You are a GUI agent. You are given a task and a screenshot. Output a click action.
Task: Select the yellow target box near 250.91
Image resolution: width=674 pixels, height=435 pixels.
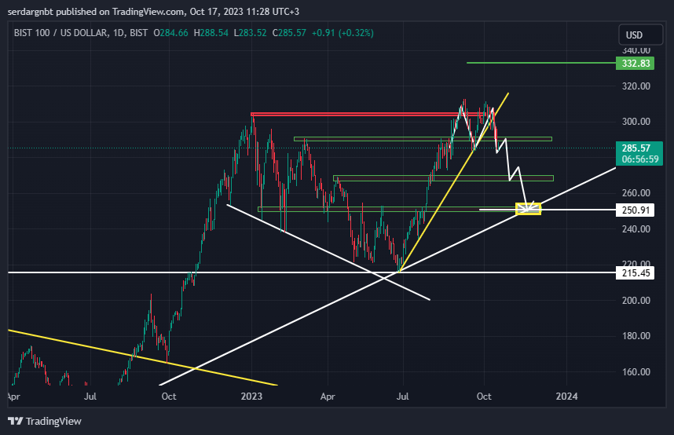528,210
